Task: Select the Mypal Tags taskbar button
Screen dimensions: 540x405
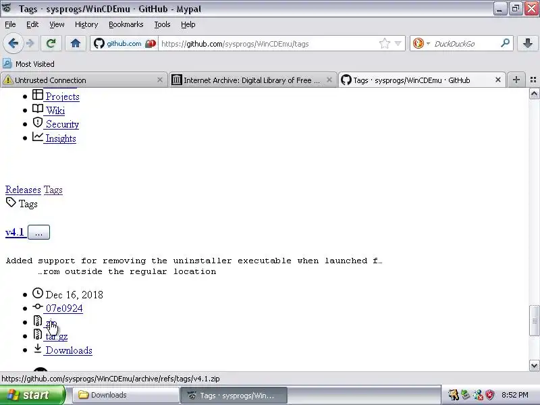Action: click(x=234, y=396)
